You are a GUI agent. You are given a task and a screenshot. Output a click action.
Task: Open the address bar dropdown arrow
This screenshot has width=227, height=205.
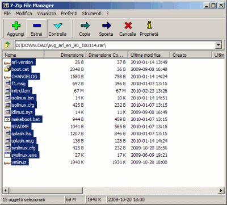218,45
